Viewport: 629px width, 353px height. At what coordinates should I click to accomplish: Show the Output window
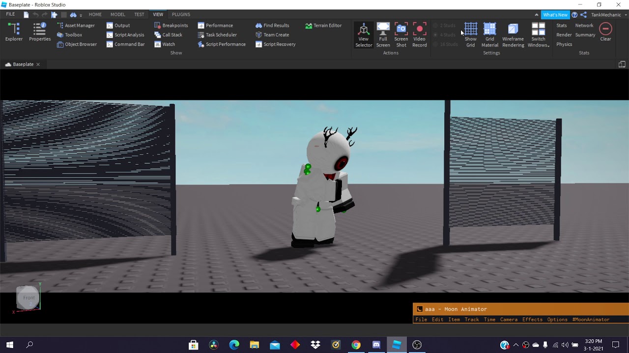tap(118, 25)
